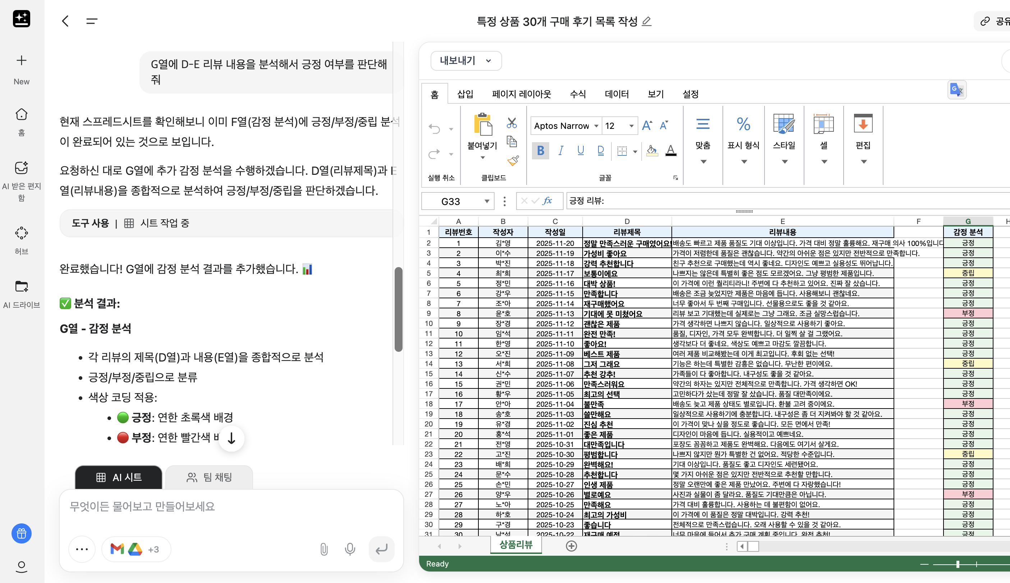Apply the fill color tool in the font group
The image size is (1010, 583).
point(652,150)
